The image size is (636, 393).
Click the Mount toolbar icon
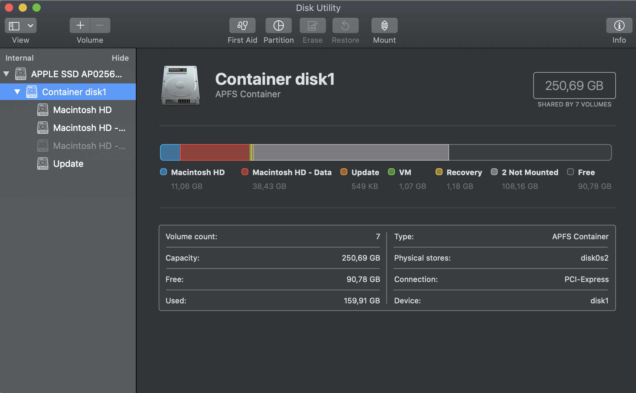pyautogui.click(x=384, y=26)
